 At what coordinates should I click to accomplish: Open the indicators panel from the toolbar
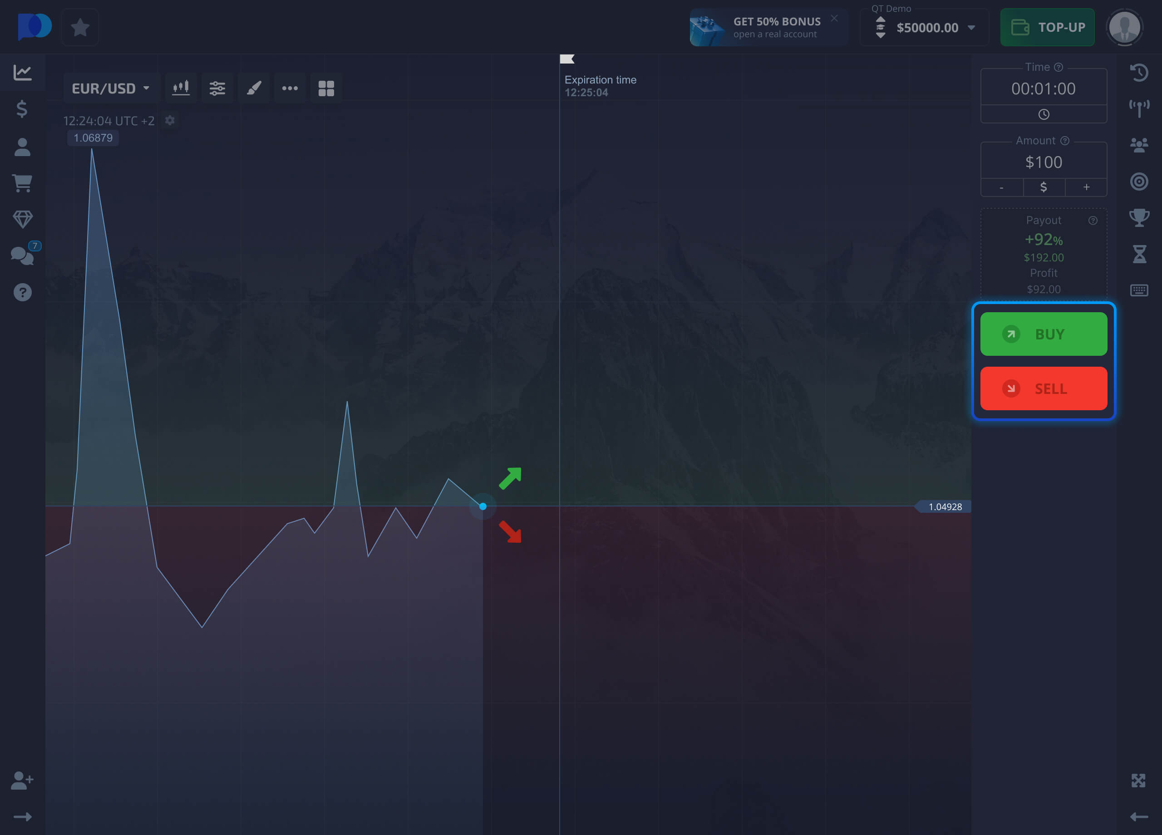[x=217, y=88]
